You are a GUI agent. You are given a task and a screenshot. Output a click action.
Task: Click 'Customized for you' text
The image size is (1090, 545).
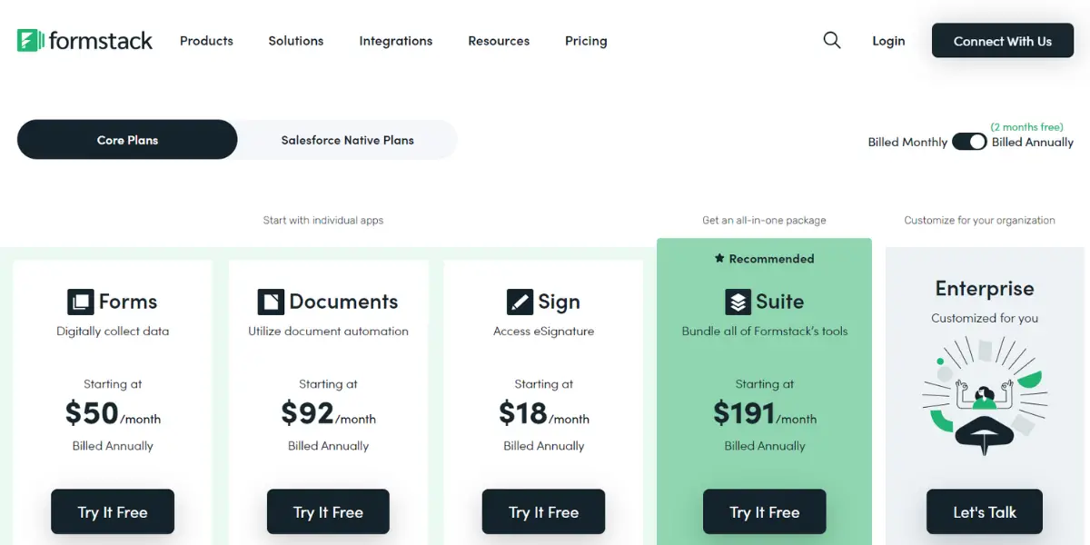[985, 319]
